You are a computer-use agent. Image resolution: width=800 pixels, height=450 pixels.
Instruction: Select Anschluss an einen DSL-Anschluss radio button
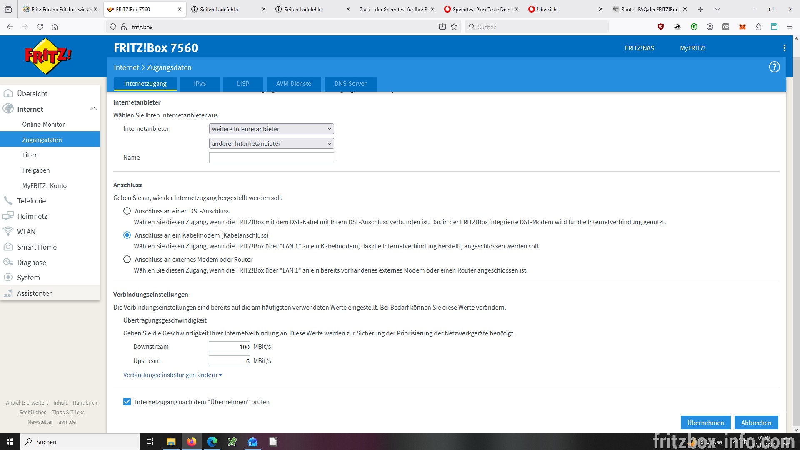[x=127, y=211]
